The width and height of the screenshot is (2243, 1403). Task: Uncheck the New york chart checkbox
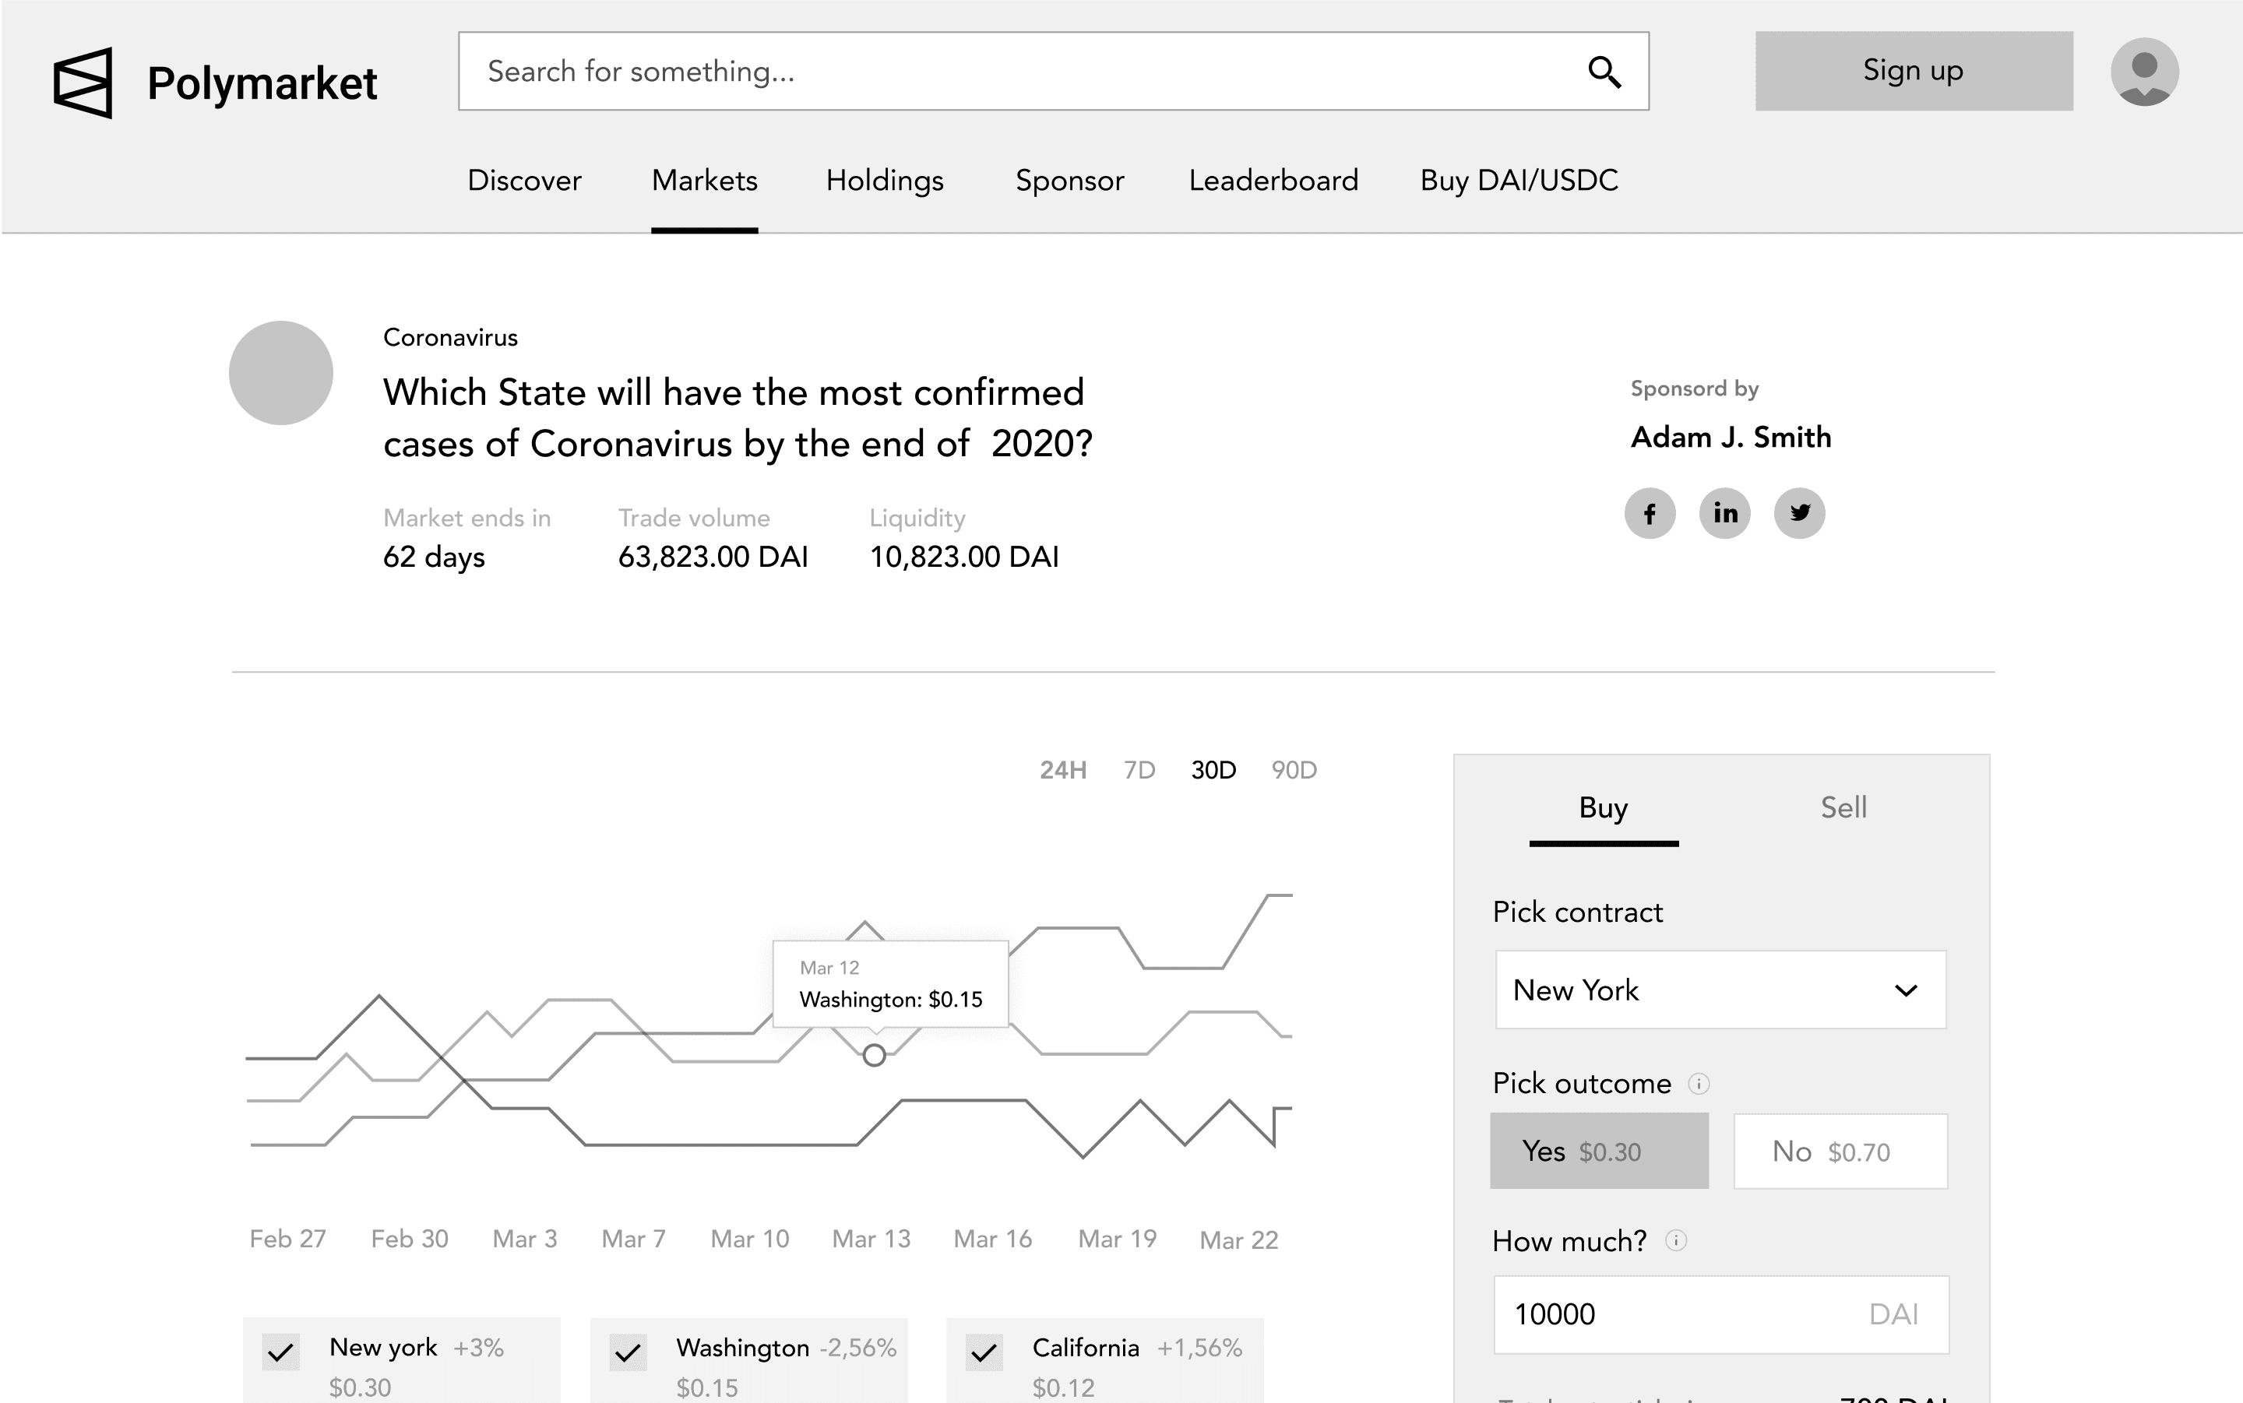[280, 1352]
